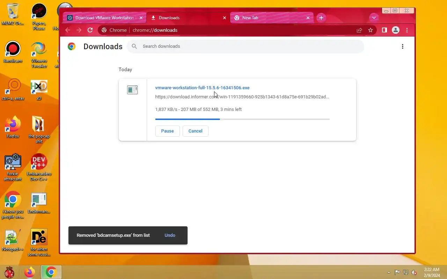Open the Enderman desktop shortcut
This screenshot has width=447, height=279.
coord(39,203)
